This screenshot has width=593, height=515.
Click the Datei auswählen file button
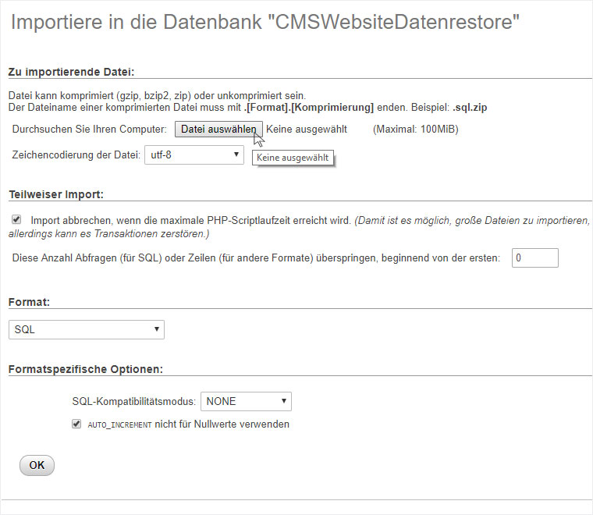pos(218,130)
